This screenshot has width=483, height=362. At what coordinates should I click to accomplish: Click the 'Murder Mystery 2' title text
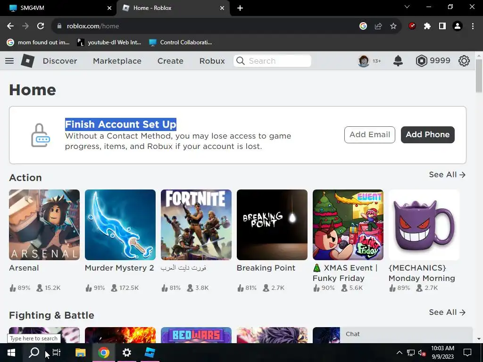(119, 268)
